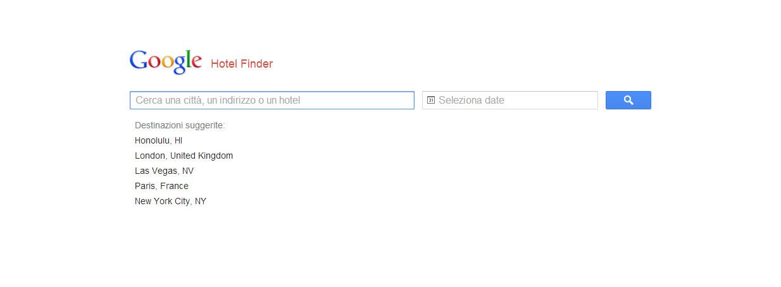
Task: Click the 'Cerca una città' placeholder text
Action: (x=218, y=100)
